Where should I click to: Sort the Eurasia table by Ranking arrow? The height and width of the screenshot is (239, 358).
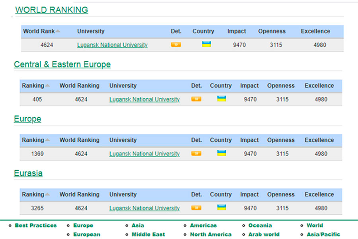tap(48, 195)
